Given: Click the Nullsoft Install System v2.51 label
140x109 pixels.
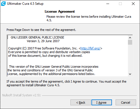Looking at the screenshot, I should pyautogui.click(x=22, y=95).
